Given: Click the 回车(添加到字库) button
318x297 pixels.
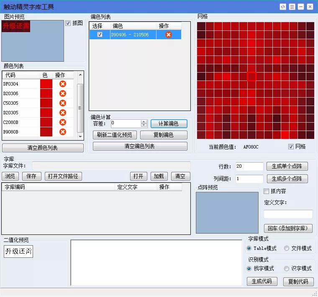Looking at the screenshot, I should tap(288, 228).
